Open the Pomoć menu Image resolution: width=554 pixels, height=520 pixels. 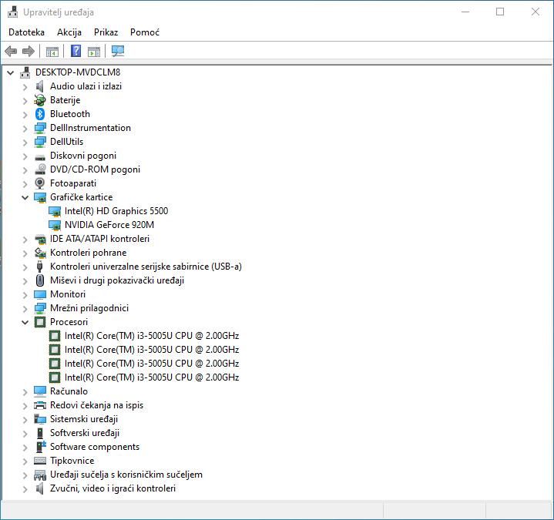[x=145, y=32]
